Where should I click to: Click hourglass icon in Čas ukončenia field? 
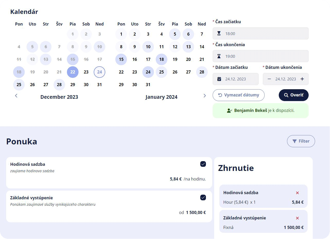coord(219,56)
